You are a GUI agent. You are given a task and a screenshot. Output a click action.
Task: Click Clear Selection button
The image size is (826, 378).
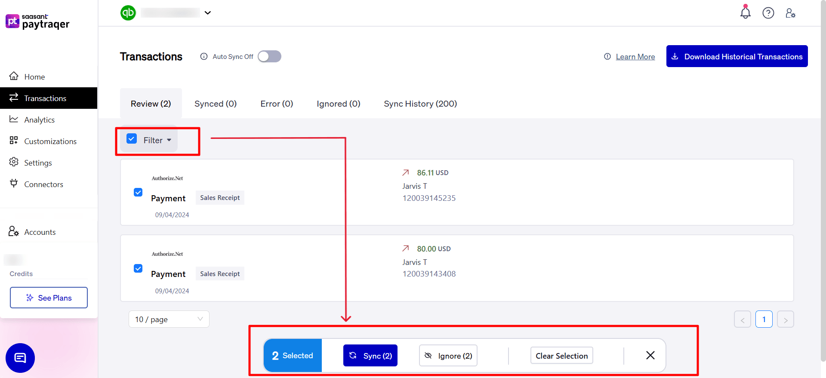coord(562,356)
